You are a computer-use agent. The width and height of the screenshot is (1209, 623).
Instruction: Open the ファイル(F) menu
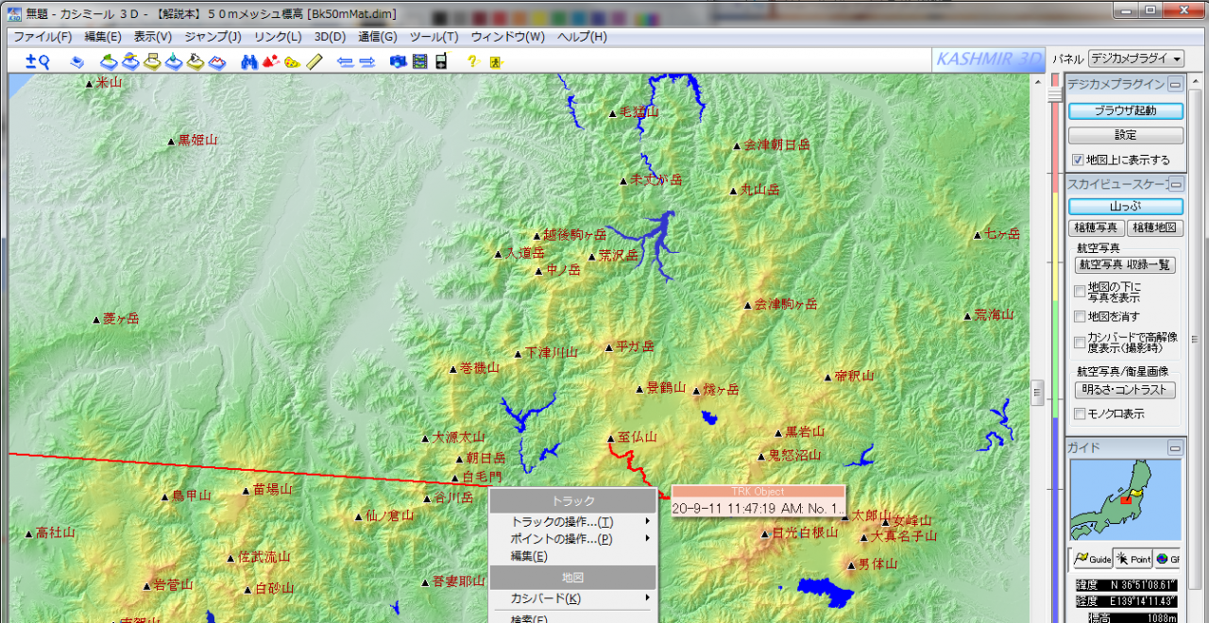point(43,37)
